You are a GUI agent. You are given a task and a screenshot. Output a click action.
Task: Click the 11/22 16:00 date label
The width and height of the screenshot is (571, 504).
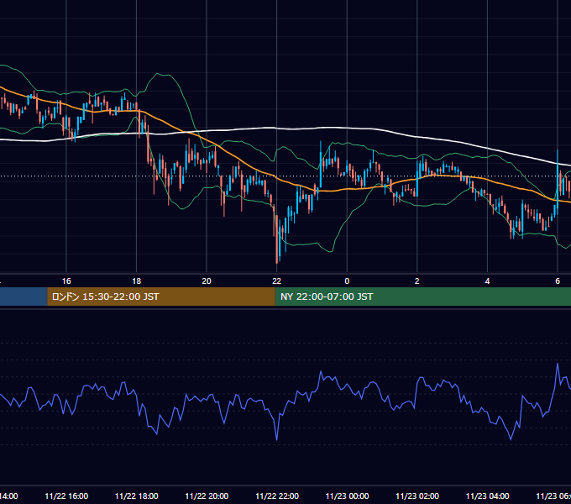point(66,496)
